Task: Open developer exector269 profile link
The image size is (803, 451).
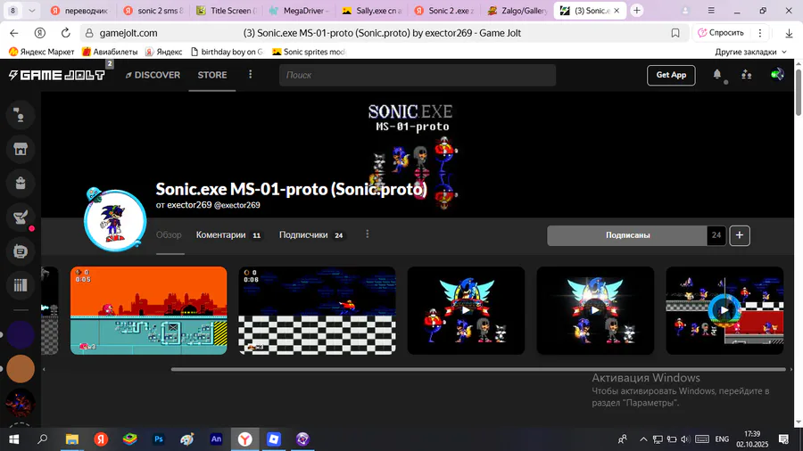Action: tap(189, 204)
